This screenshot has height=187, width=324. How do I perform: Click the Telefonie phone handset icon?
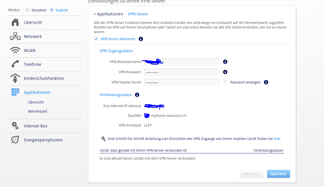point(15,64)
